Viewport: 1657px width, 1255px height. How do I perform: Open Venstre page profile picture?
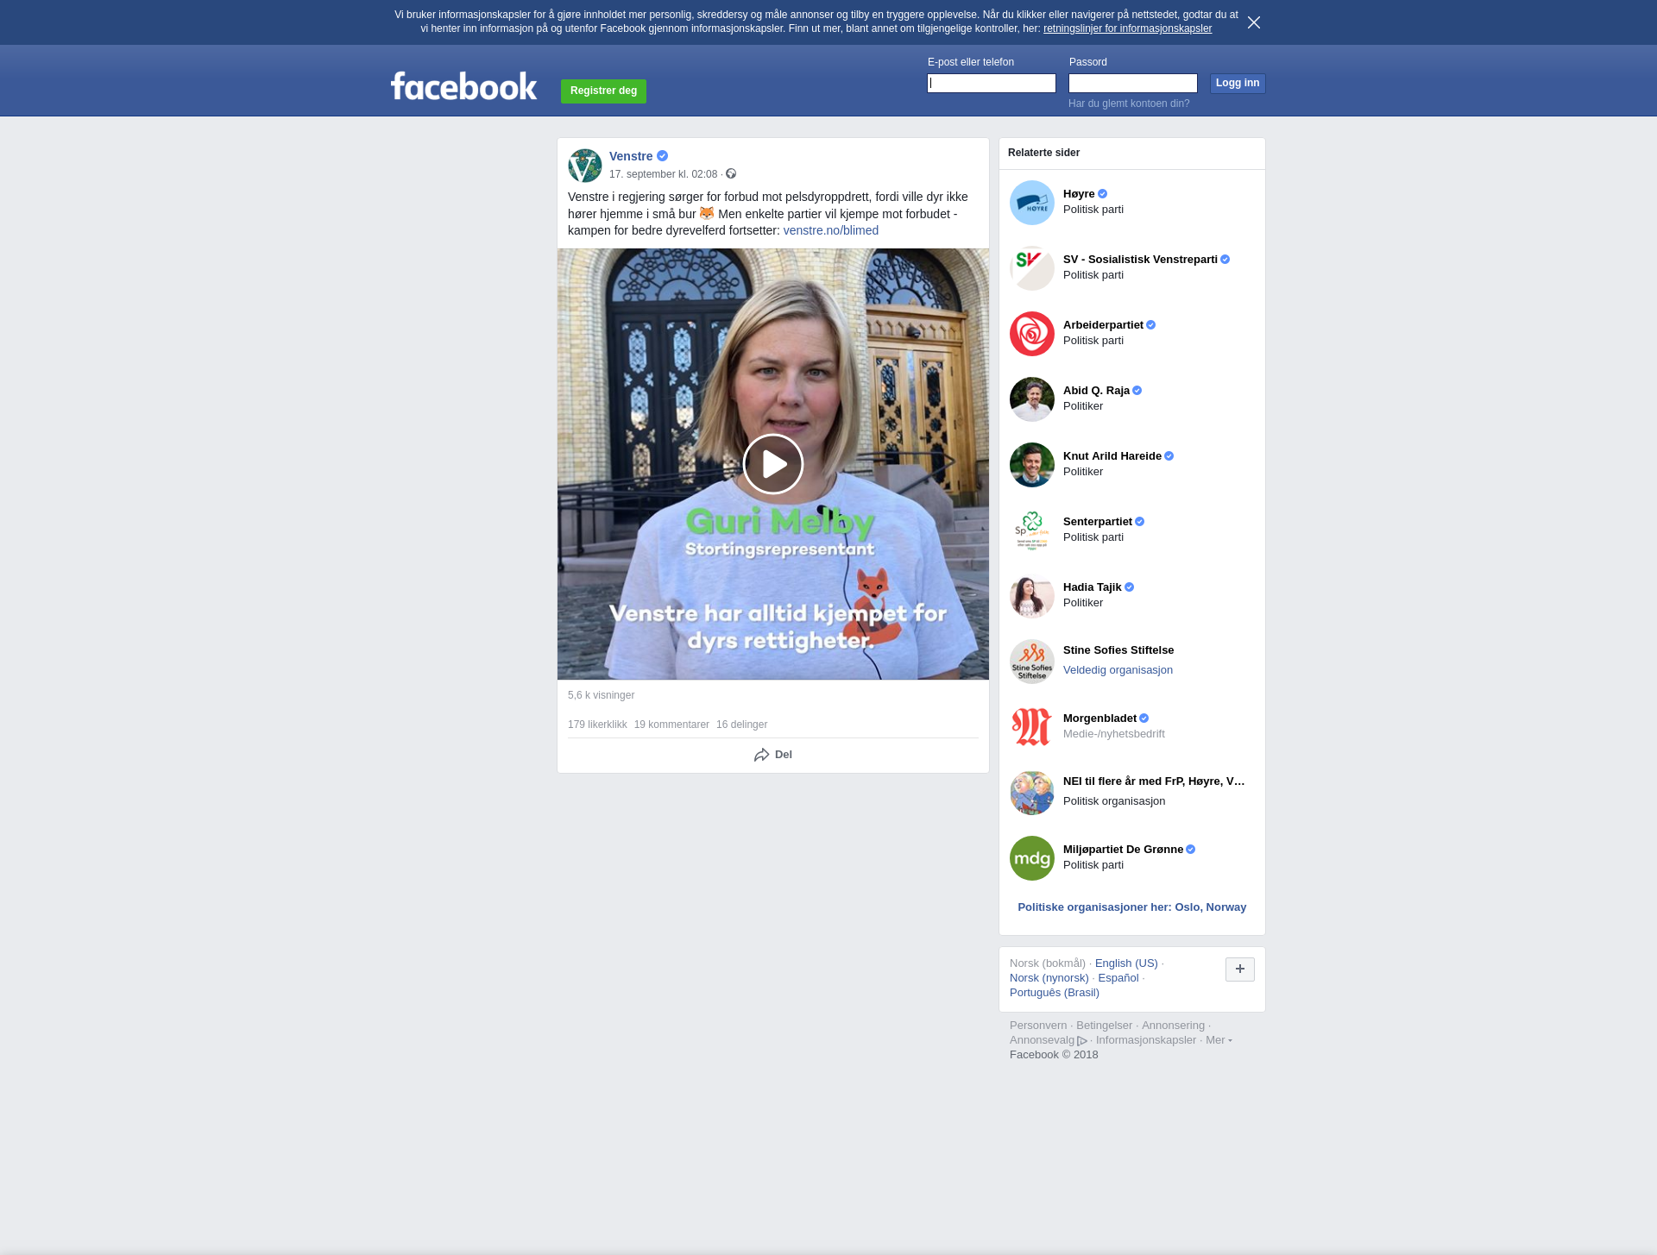(585, 166)
